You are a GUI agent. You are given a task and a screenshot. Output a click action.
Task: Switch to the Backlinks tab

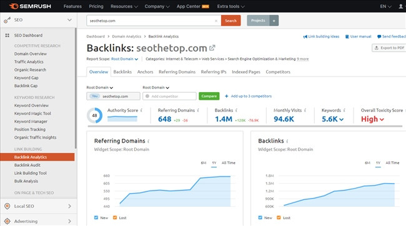click(x=122, y=72)
